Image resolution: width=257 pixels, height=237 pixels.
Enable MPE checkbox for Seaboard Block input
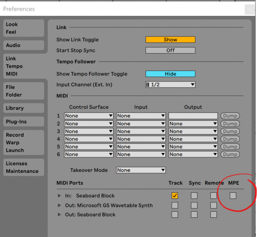(233, 195)
